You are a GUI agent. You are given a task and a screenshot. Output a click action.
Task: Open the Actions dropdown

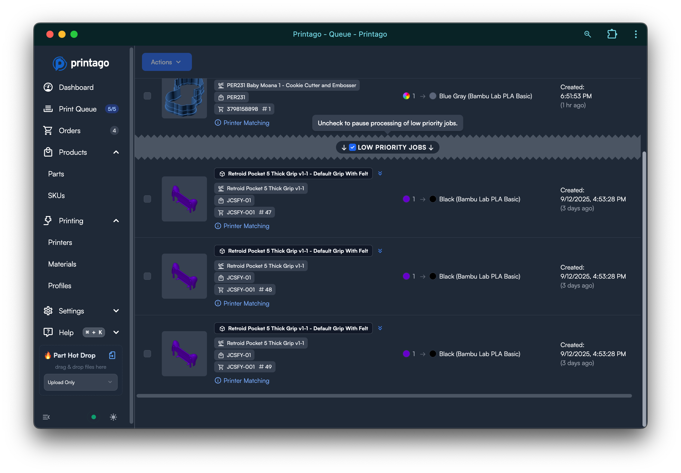coord(167,62)
